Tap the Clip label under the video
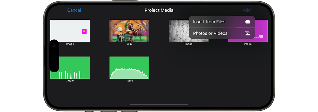Screen dimensions: 318x112 pyautogui.click(x=129, y=44)
